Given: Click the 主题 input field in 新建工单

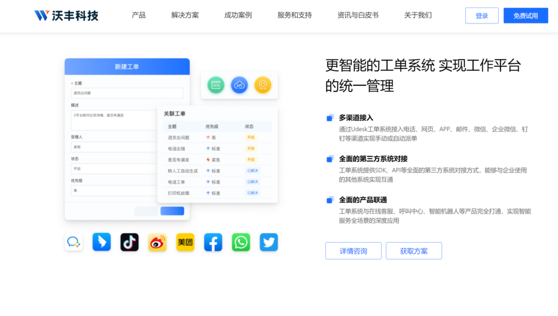Looking at the screenshot, I should point(125,92).
